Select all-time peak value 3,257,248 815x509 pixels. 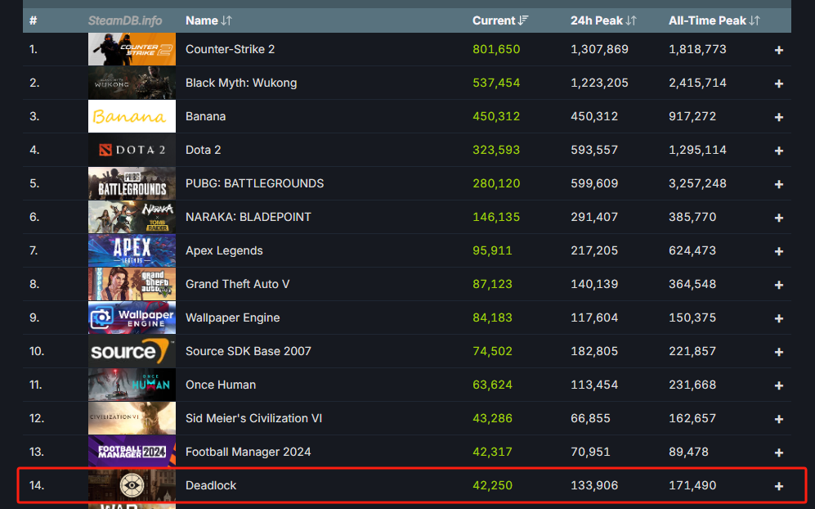click(697, 184)
